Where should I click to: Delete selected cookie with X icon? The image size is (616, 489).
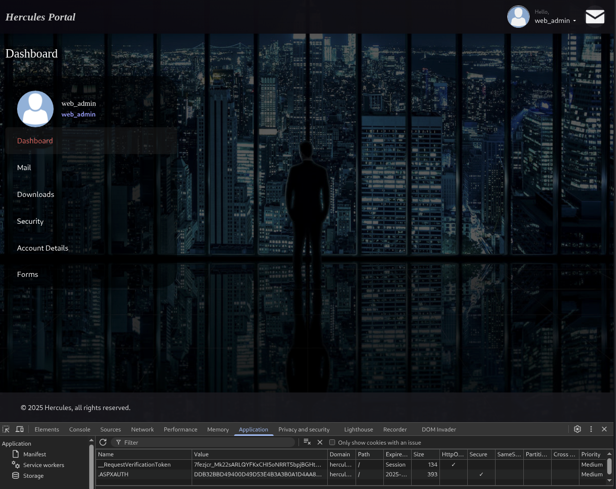(320, 442)
